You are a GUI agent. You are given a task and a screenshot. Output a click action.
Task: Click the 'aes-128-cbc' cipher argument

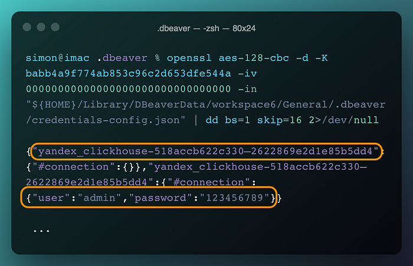coord(254,58)
